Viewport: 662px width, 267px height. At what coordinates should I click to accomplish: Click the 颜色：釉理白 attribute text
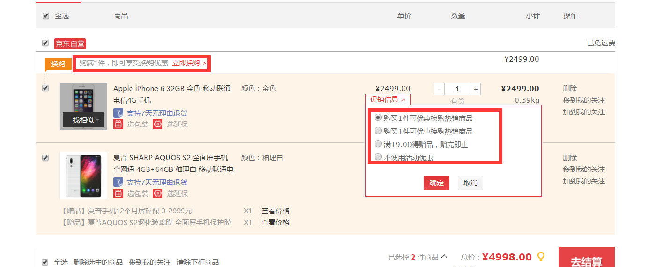coord(262,157)
